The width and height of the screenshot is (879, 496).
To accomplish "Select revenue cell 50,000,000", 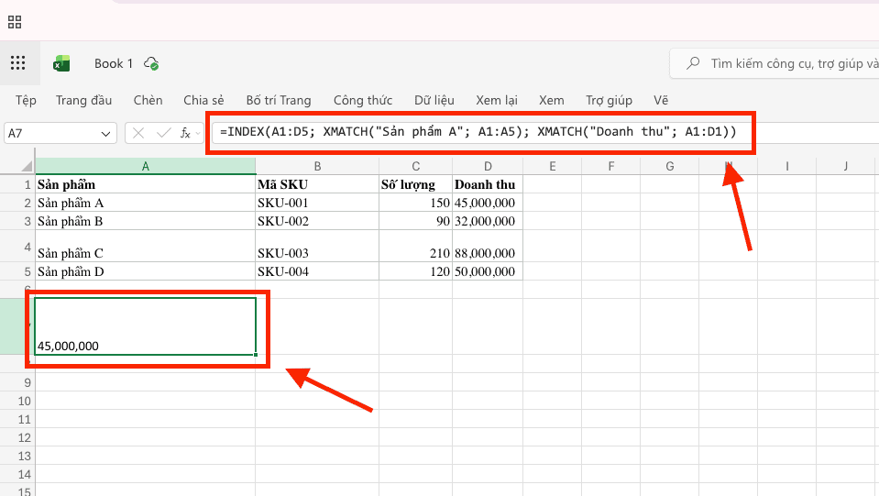I will 488,271.
